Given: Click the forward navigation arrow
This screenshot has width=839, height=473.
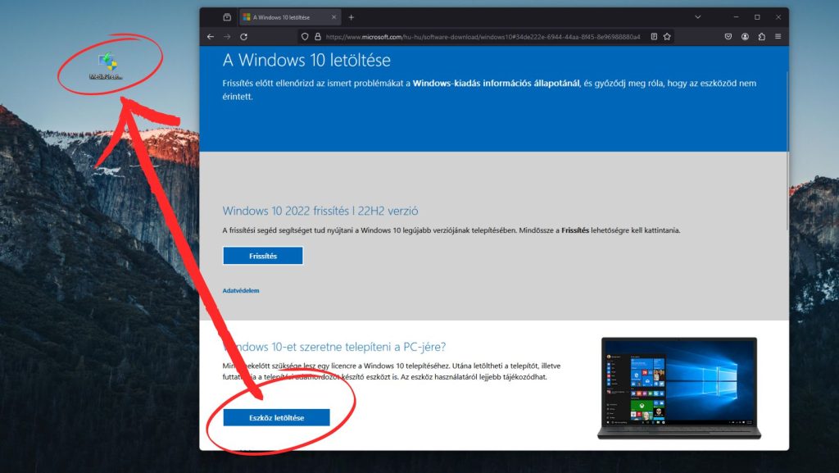Looking at the screenshot, I should pyautogui.click(x=227, y=36).
